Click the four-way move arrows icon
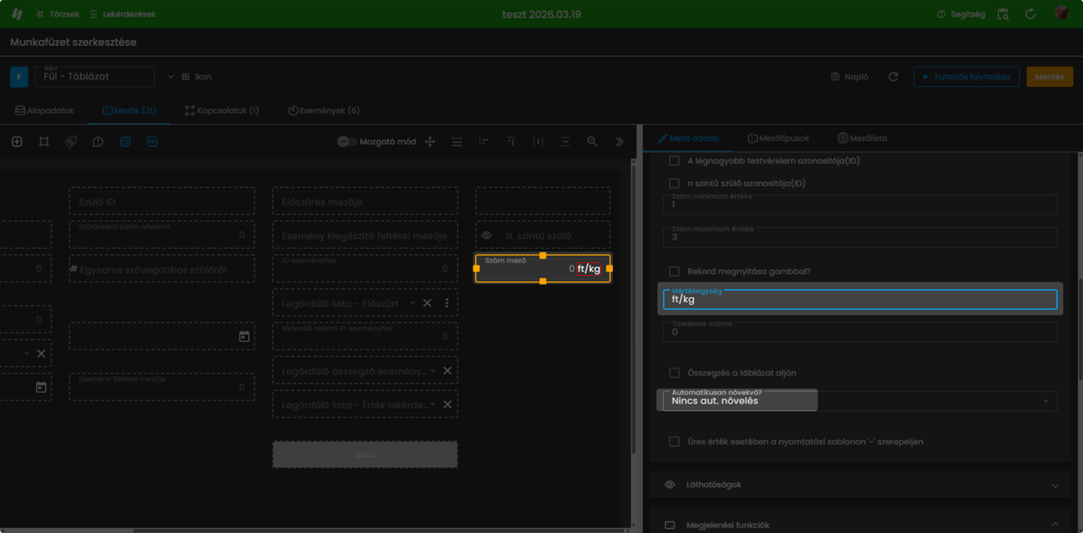The height and width of the screenshot is (533, 1083). coord(430,142)
